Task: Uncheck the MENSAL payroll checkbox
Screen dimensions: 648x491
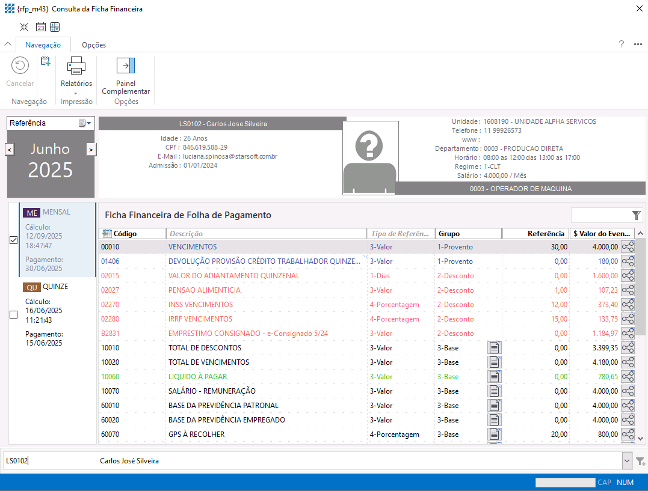Action: [14, 240]
